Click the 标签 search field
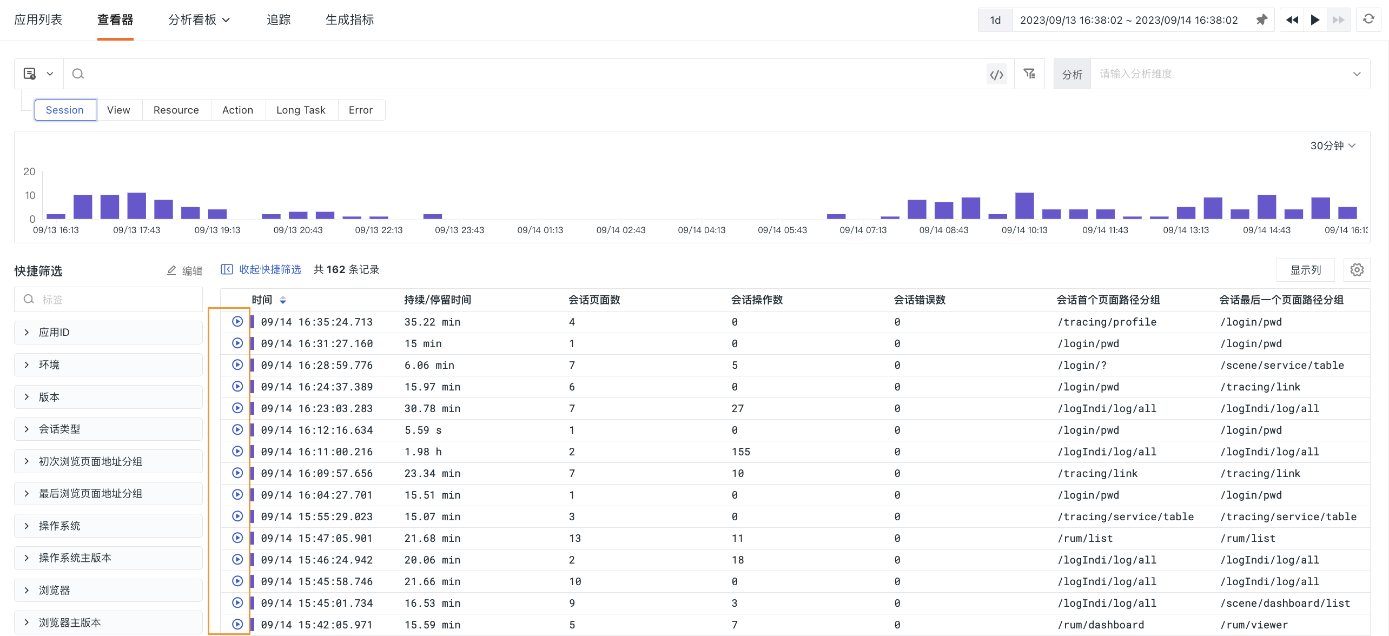 (x=108, y=299)
